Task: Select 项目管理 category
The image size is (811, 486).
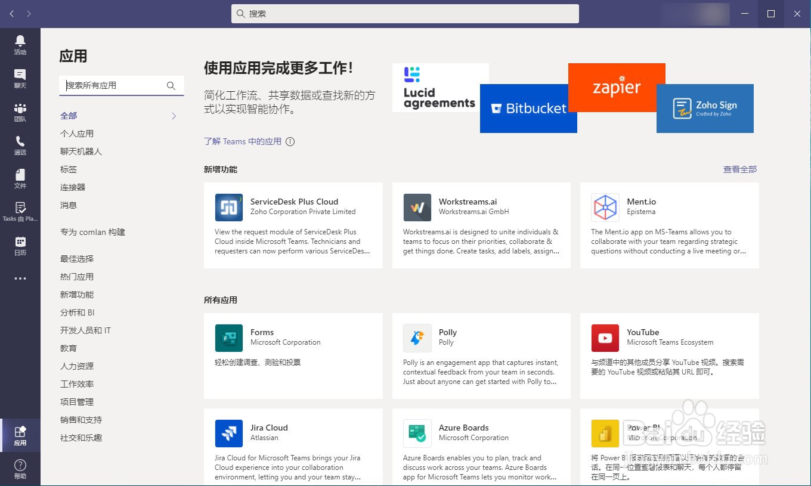Action: click(77, 402)
